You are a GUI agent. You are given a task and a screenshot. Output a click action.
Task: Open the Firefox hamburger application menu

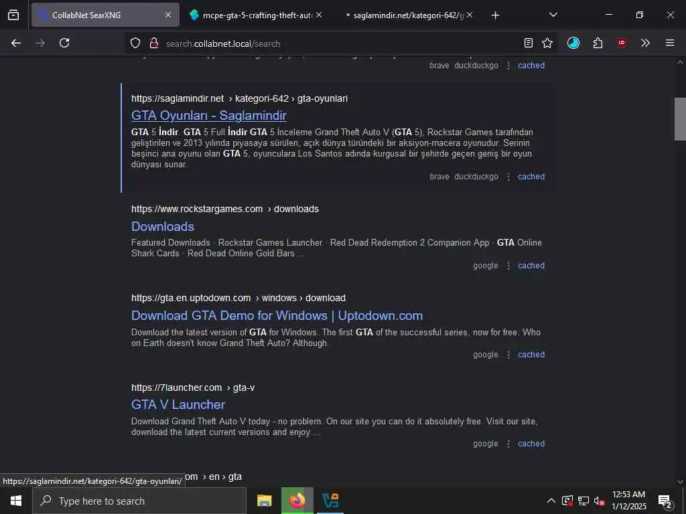pyautogui.click(x=670, y=43)
